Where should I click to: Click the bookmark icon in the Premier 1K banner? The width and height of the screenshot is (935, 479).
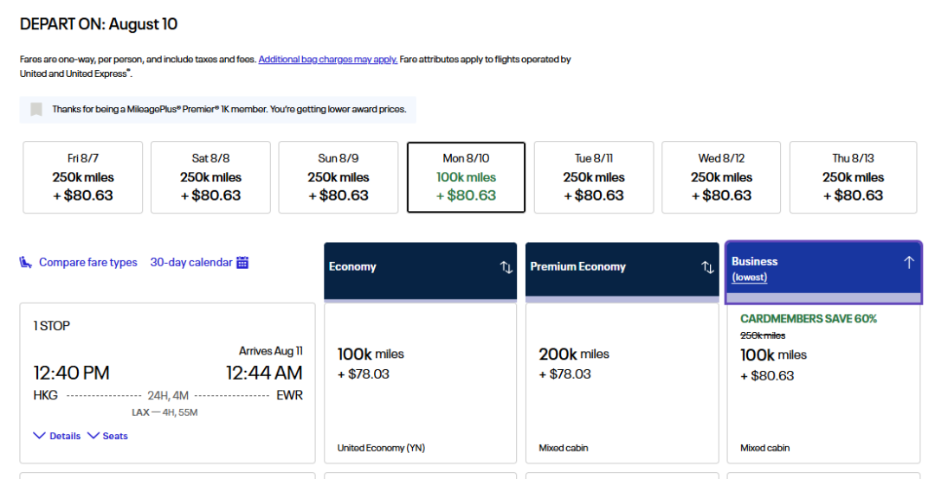(x=36, y=110)
